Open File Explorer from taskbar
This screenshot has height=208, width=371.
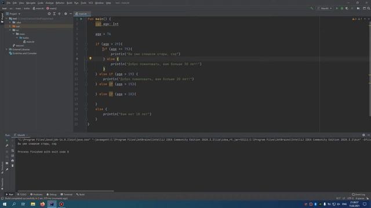33,204
